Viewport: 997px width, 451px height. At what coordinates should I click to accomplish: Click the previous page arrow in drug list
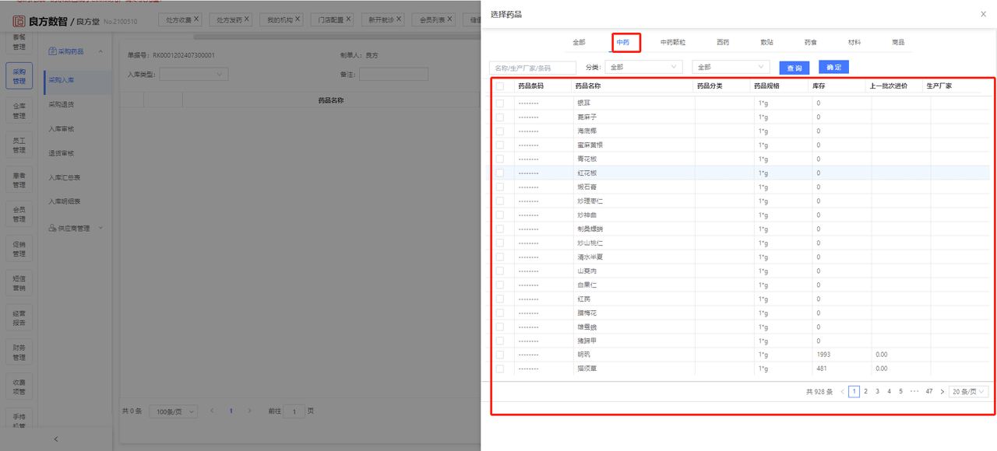click(x=842, y=392)
